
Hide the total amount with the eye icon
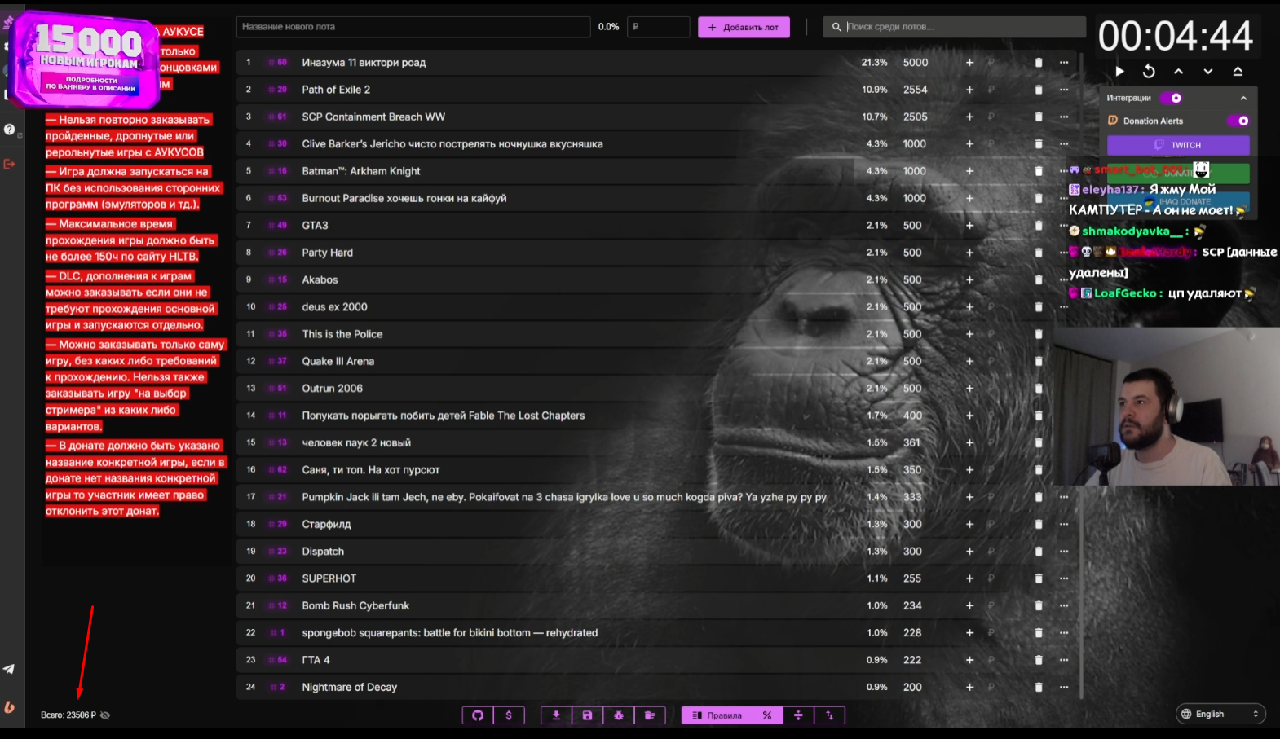click(105, 715)
